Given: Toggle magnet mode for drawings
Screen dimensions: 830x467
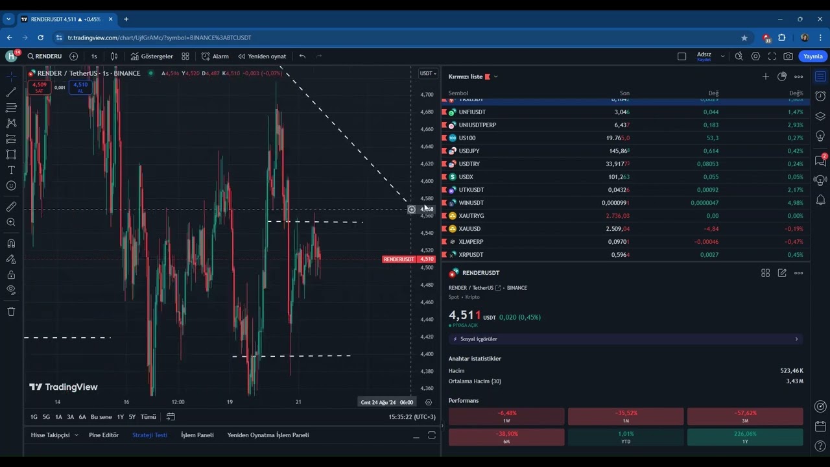Looking at the screenshot, I should [x=11, y=244].
